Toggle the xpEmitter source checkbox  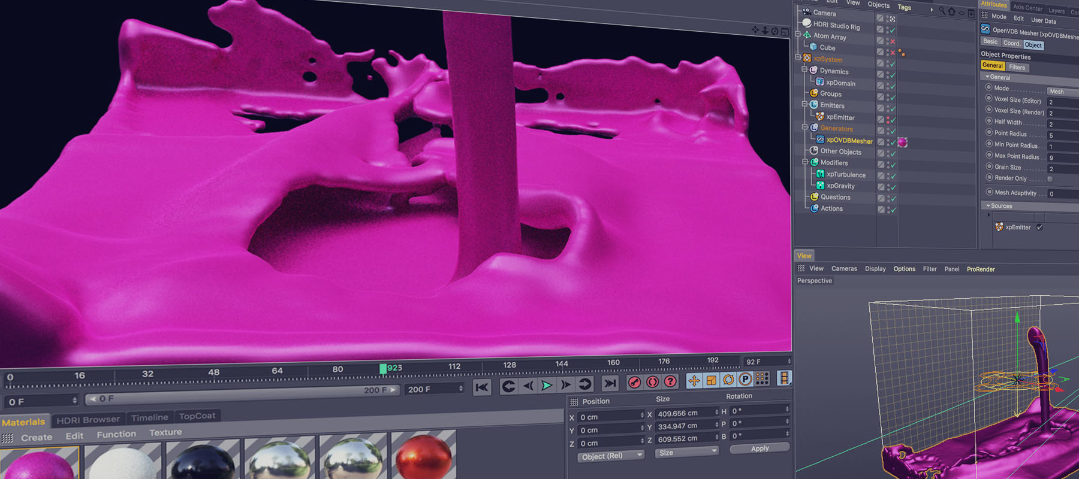click(x=1039, y=227)
